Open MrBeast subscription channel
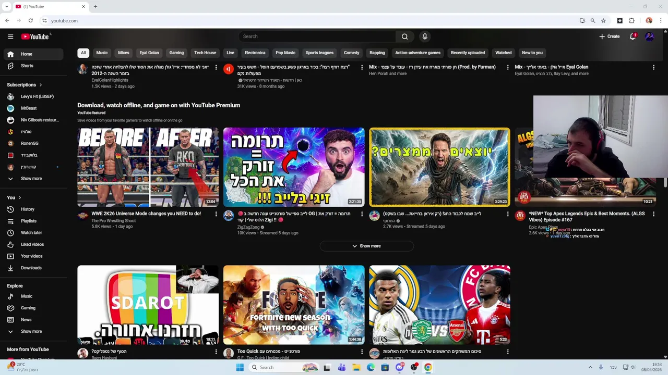 point(34,108)
